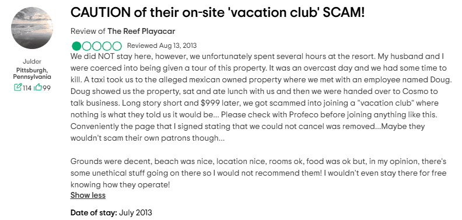Click the fifth rating bubble
Image resolution: width=462 pixels, height=220 pixels.
point(117,46)
